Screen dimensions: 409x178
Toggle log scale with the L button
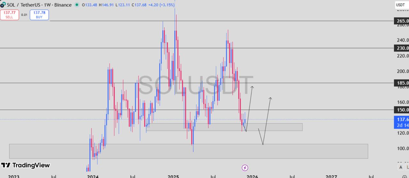tap(407, 167)
